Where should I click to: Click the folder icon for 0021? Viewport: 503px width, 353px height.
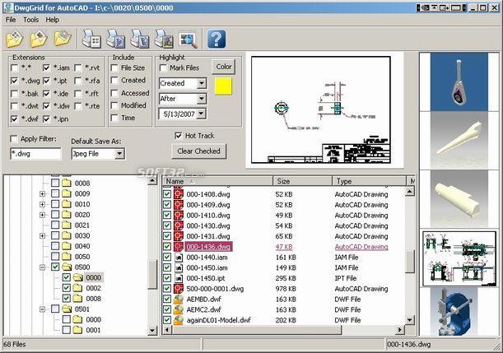[x=67, y=225]
